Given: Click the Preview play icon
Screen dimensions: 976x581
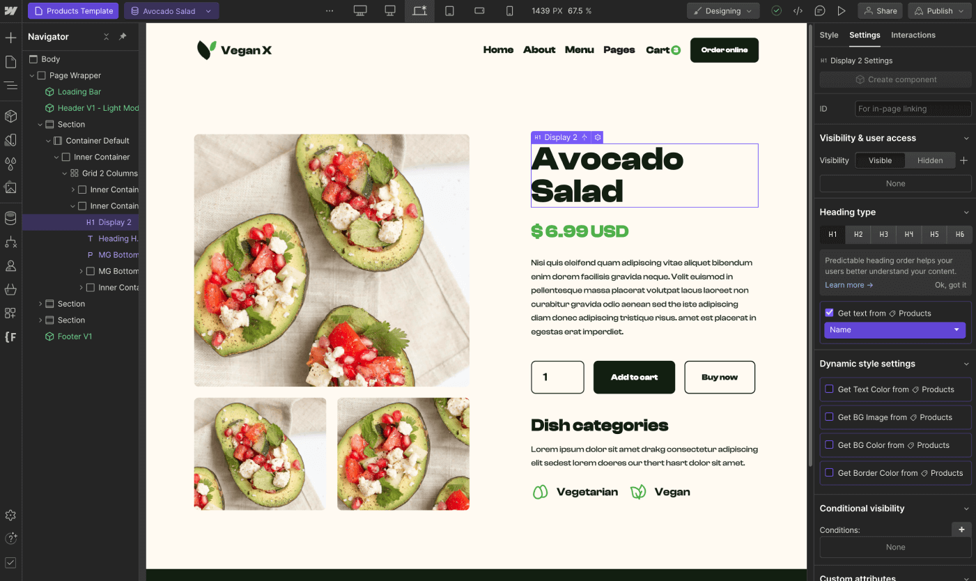Looking at the screenshot, I should [842, 11].
